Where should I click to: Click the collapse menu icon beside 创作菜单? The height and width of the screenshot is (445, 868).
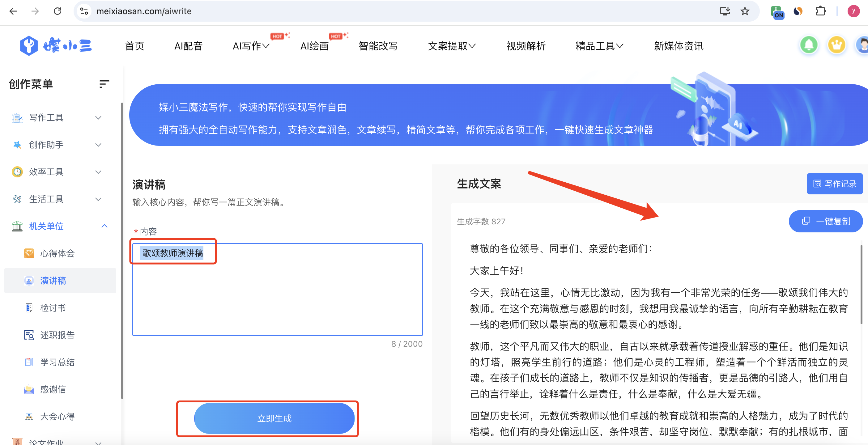coord(104,84)
